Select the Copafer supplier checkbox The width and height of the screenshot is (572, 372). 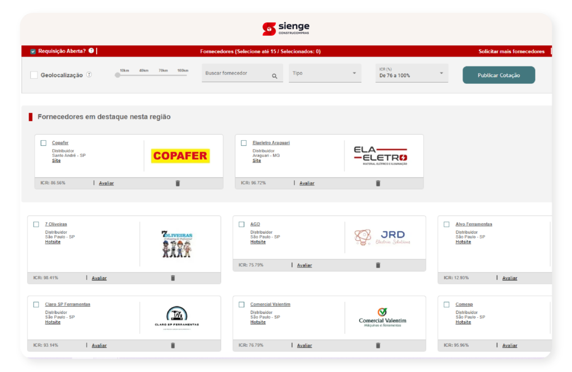click(x=44, y=143)
